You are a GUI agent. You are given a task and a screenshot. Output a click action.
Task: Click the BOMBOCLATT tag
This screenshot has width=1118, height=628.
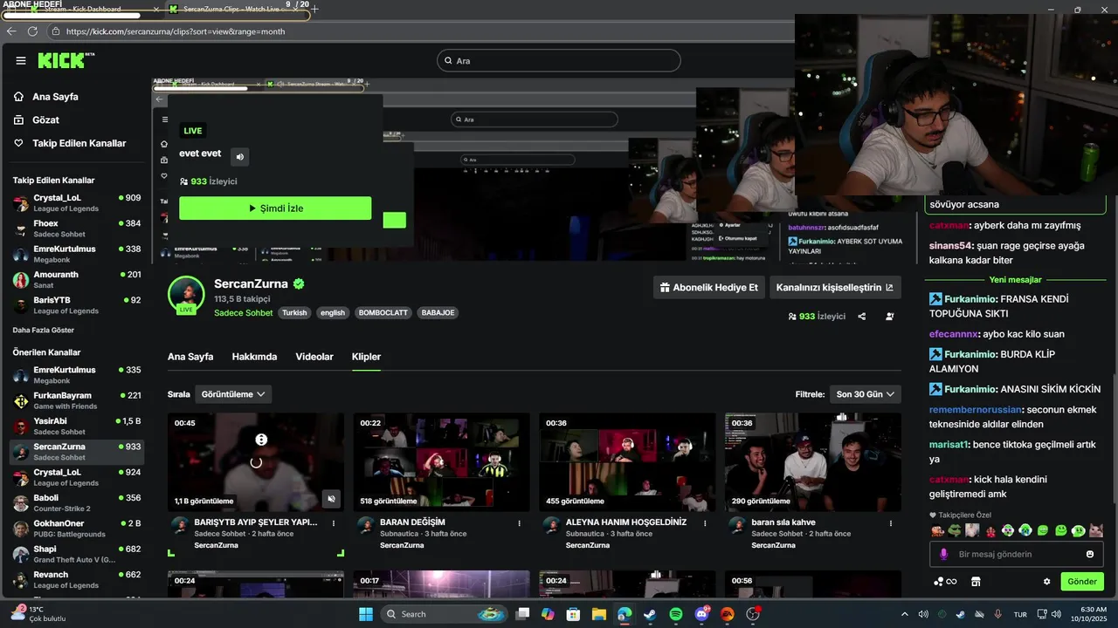pyautogui.click(x=383, y=312)
